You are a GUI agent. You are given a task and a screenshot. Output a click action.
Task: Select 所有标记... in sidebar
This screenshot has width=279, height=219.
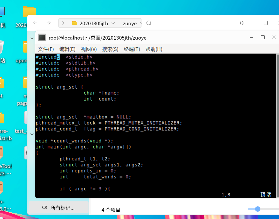point(59,208)
